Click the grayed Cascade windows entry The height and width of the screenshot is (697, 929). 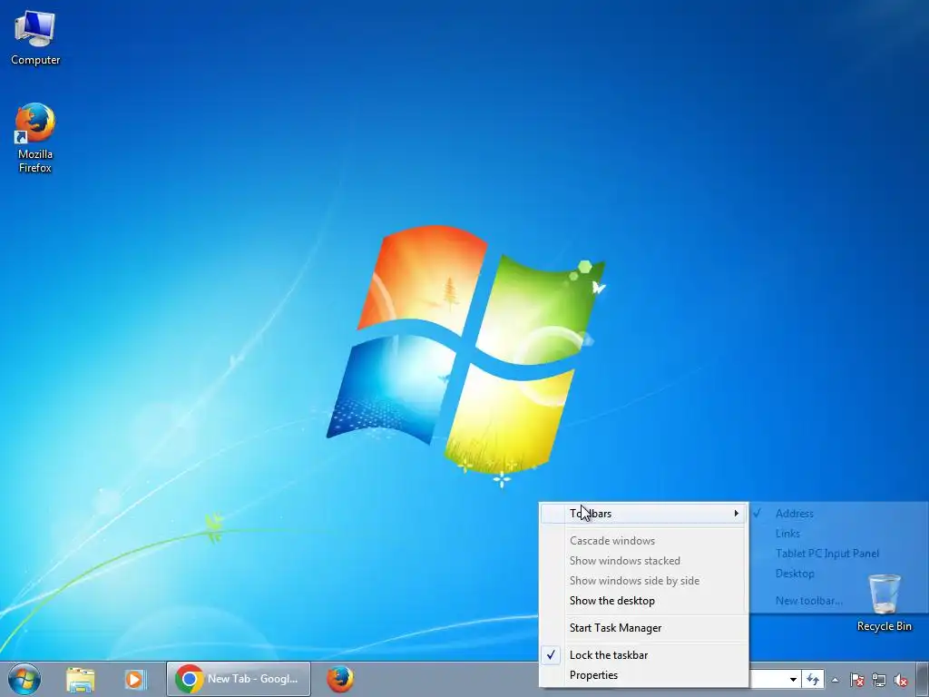tap(644, 541)
